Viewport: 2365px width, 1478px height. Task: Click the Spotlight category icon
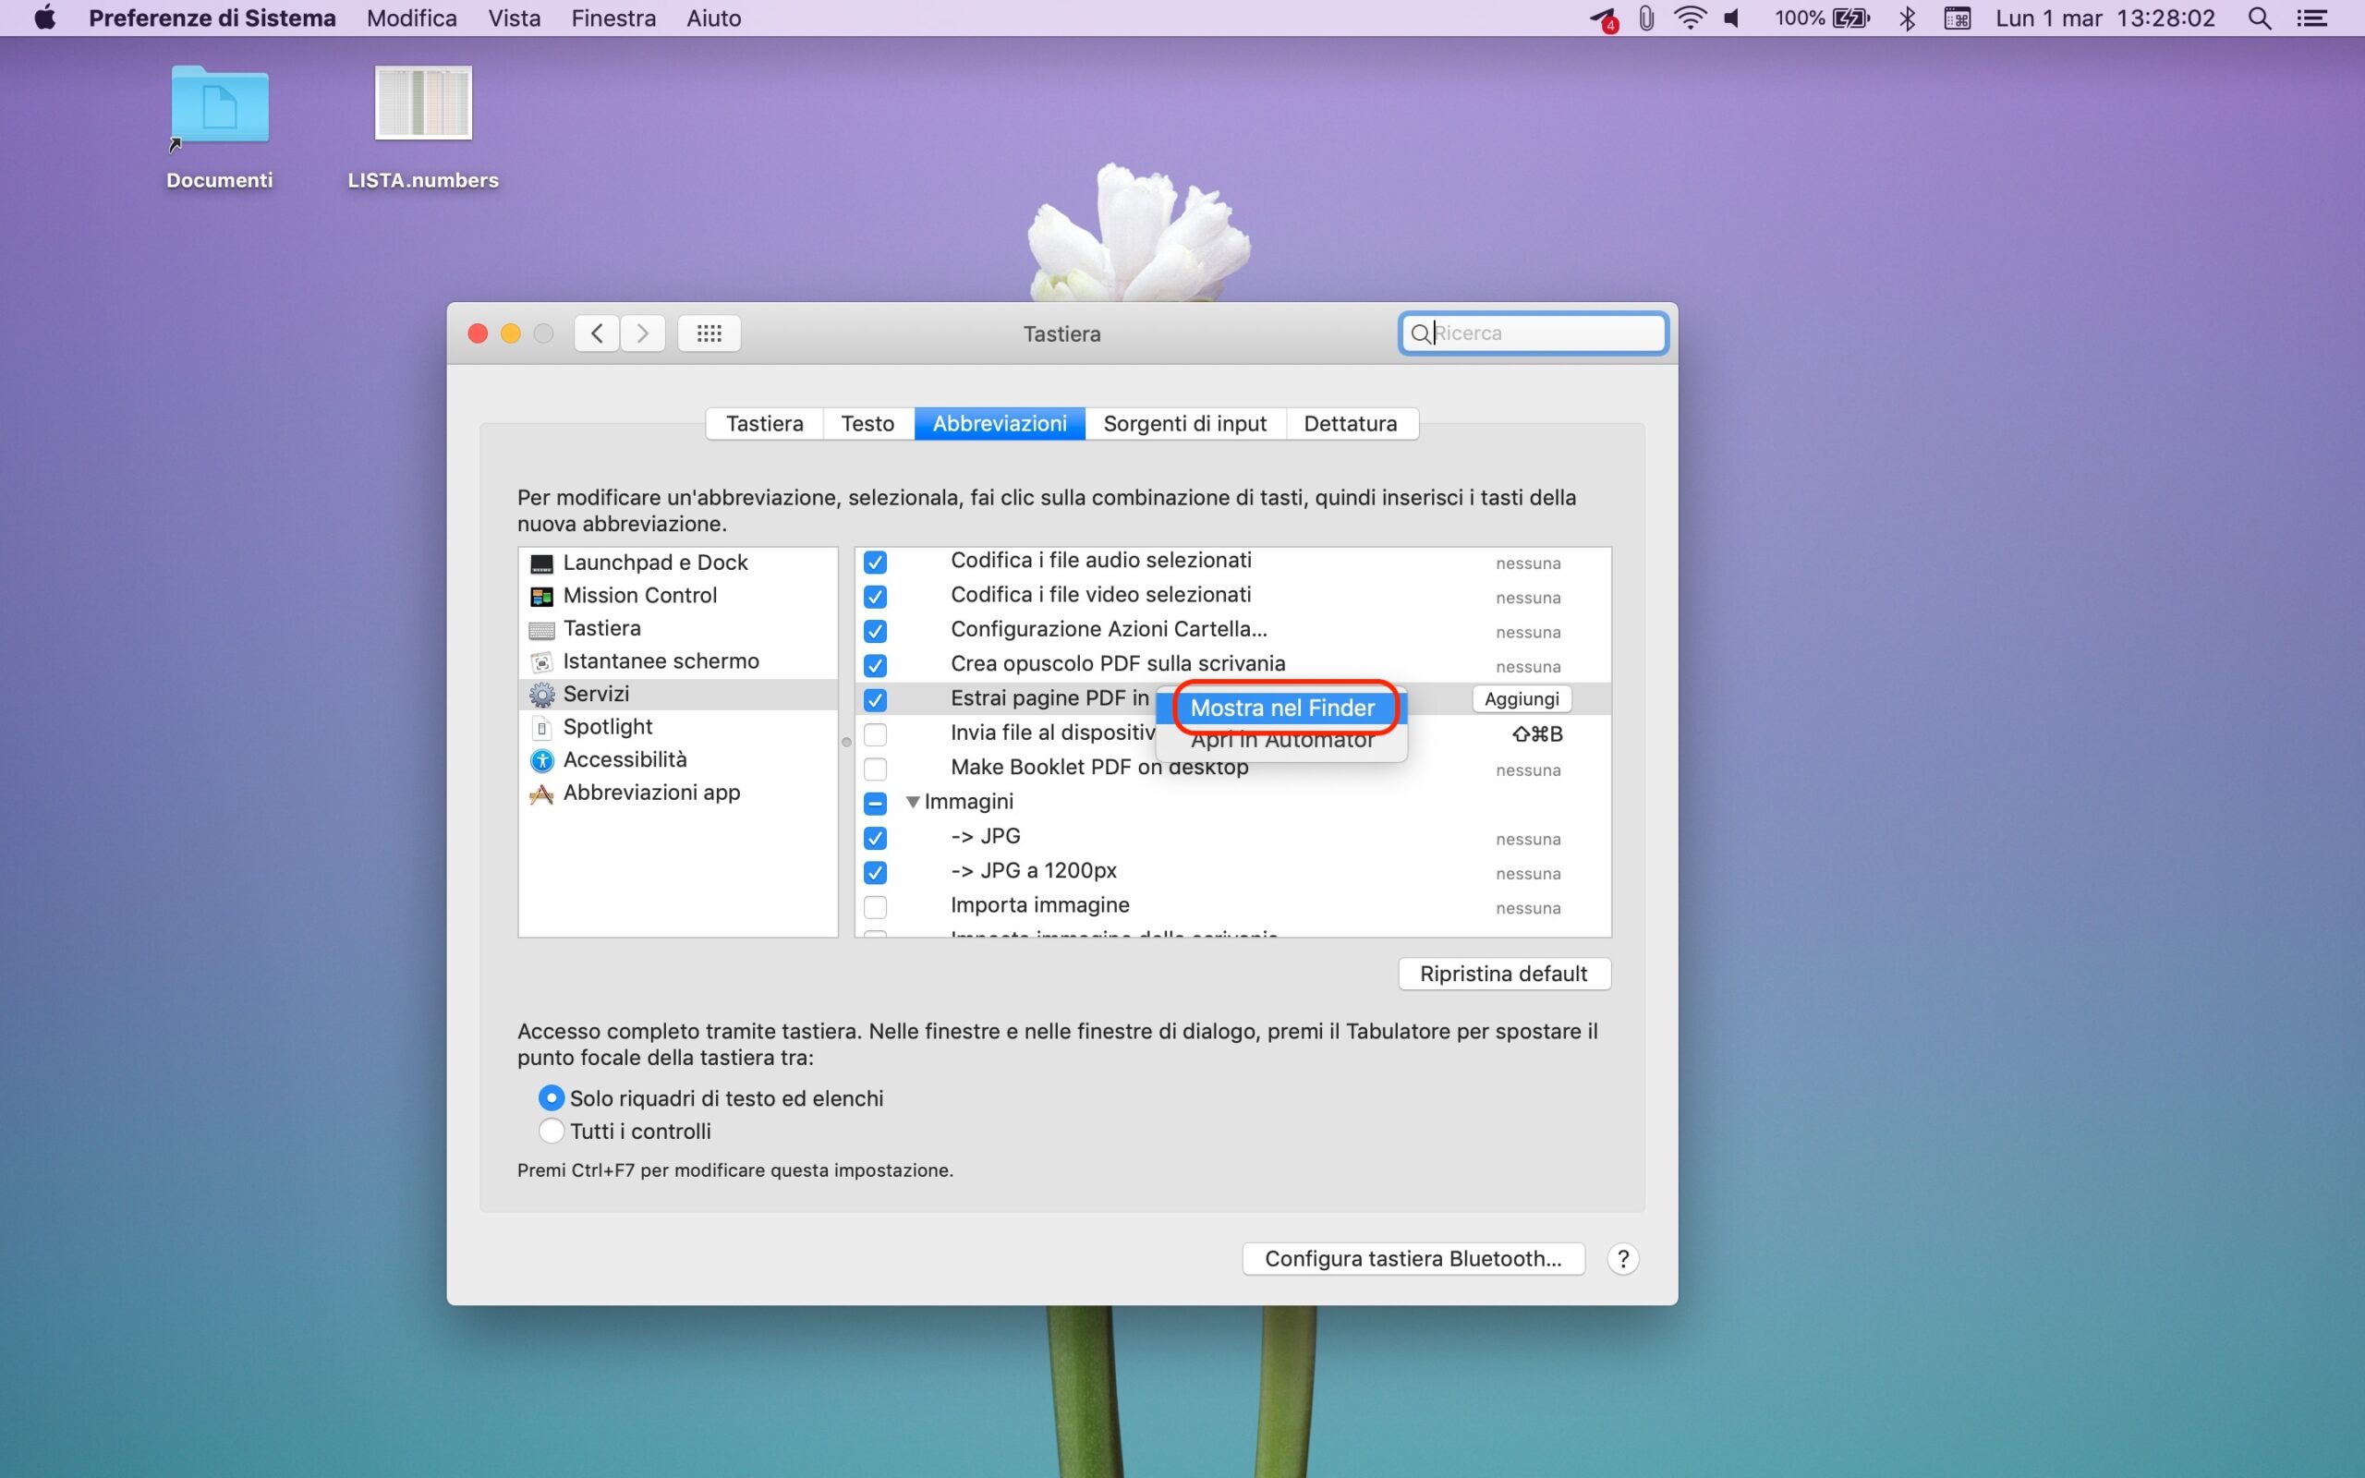tap(540, 727)
